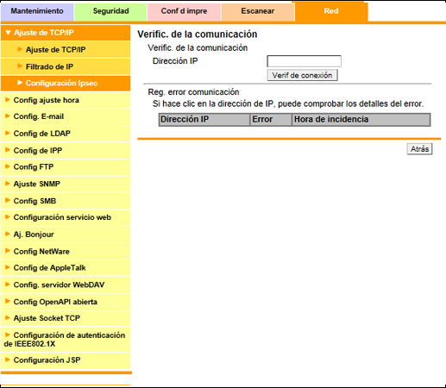Expand Config de LDAP menu
The width and height of the screenshot is (446, 388).
coord(66,134)
